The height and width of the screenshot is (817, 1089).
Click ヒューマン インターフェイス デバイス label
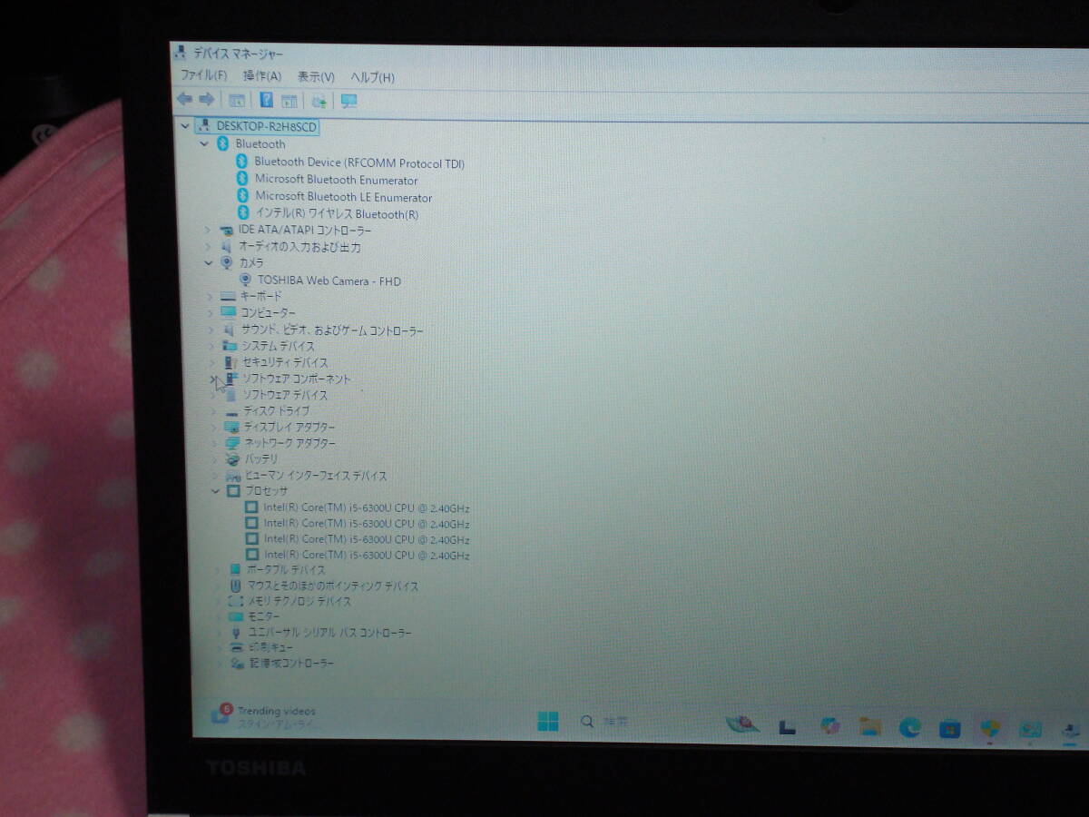coord(317,476)
